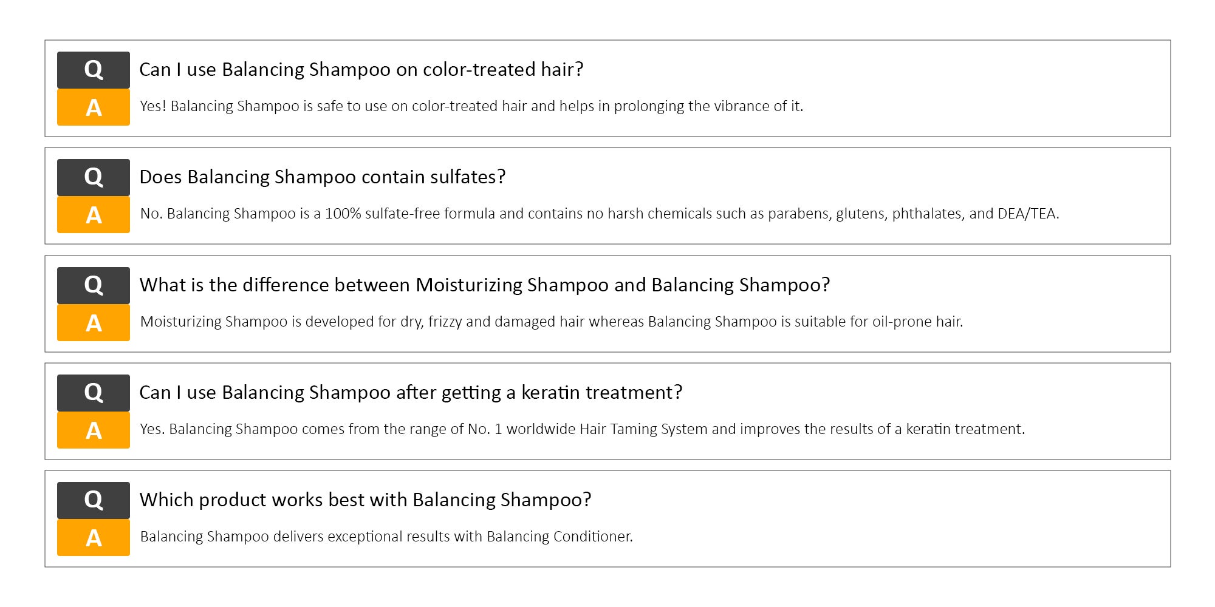Select question 'Can I use Balancing Shampoo on color-treated hair?'
Viewport: 1215px width, 607px height.
(x=361, y=70)
